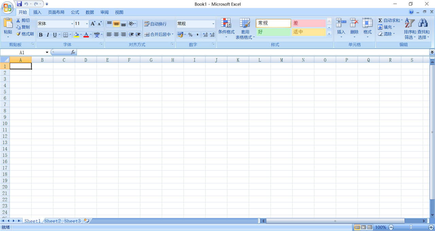The height and width of the screenshot is (231, 435).
Task: Click the fx insert function button
Action: 73,52
